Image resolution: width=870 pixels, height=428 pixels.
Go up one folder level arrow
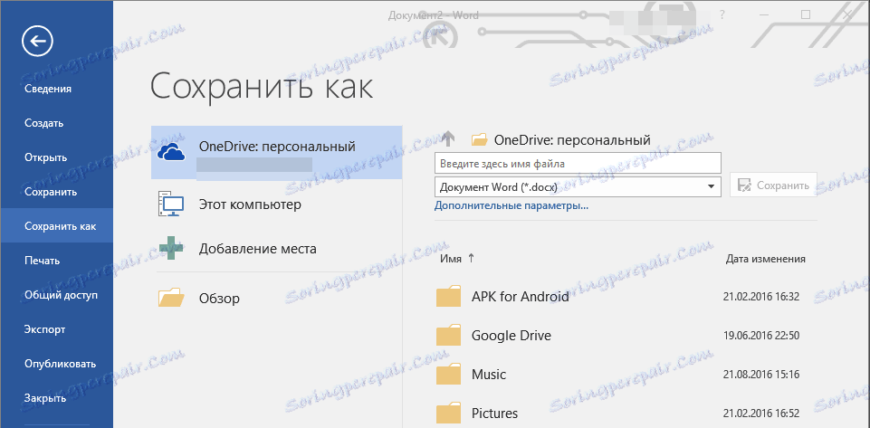click(x=448, y=138)
